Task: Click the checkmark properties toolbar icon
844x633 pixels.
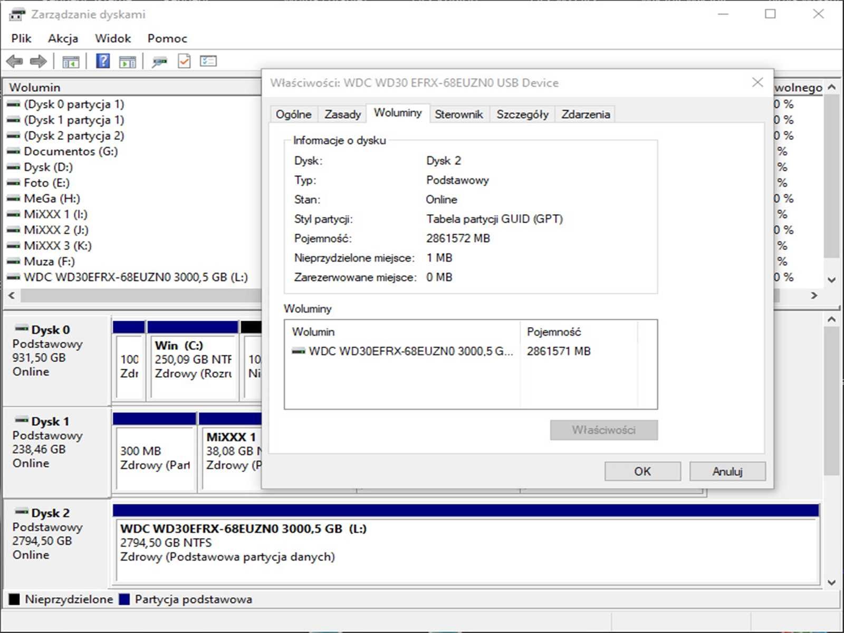Action: click(x=184, y=61)
